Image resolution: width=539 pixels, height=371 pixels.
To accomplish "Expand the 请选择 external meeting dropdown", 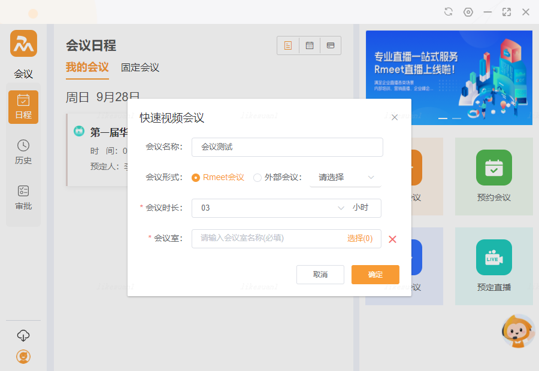I will (x=346, y=177).
